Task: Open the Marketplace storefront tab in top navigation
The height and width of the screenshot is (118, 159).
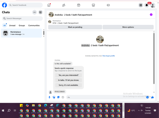Action: click(93, 5)
